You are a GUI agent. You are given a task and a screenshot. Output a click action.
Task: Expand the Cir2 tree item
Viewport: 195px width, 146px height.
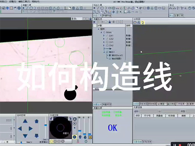[104, 45]
